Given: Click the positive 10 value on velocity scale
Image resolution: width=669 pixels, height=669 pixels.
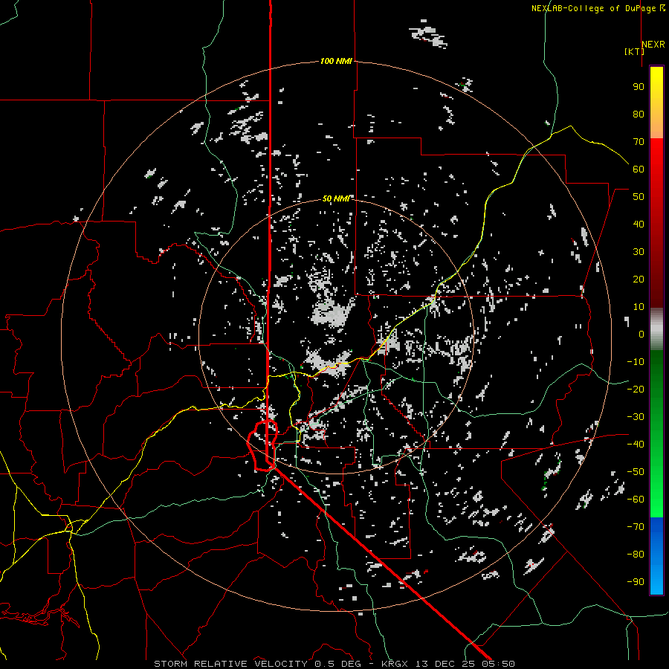Looking at the screenshot, I should [639, 307].
